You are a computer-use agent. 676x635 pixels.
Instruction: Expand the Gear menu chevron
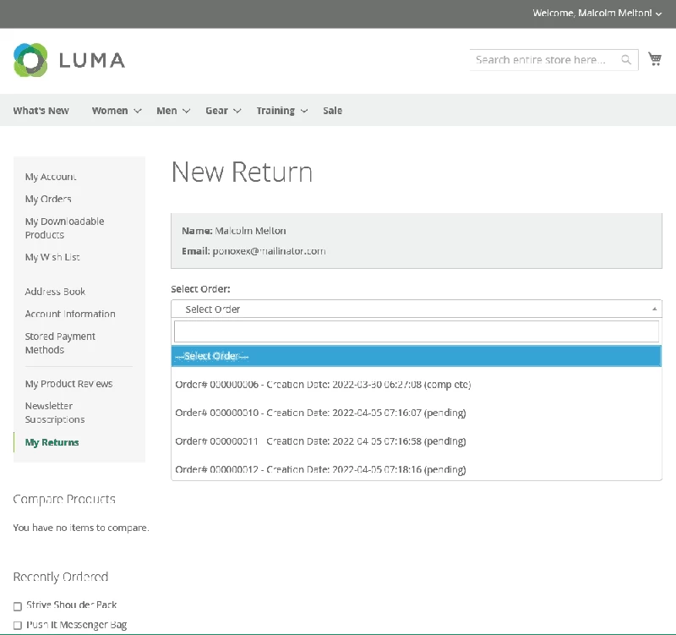click(x=237, y=111)
